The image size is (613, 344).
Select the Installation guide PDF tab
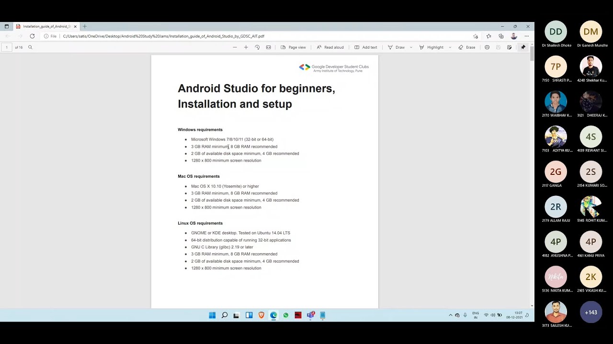[46, 26]
